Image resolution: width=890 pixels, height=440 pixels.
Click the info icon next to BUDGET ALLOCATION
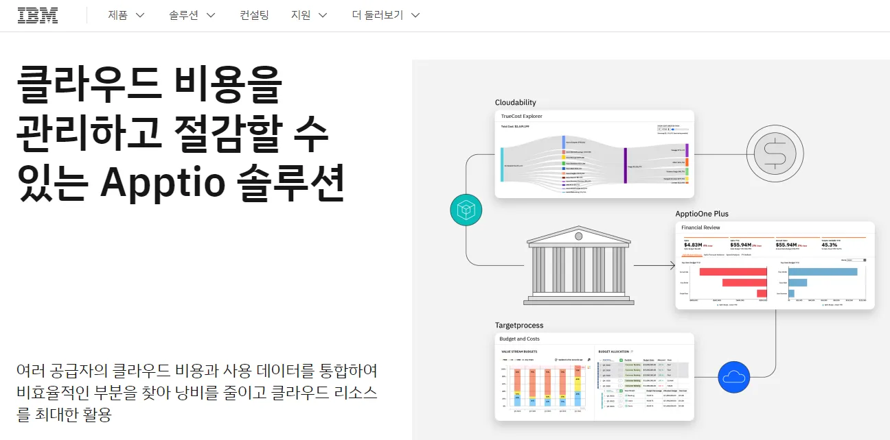pos(632,352)
